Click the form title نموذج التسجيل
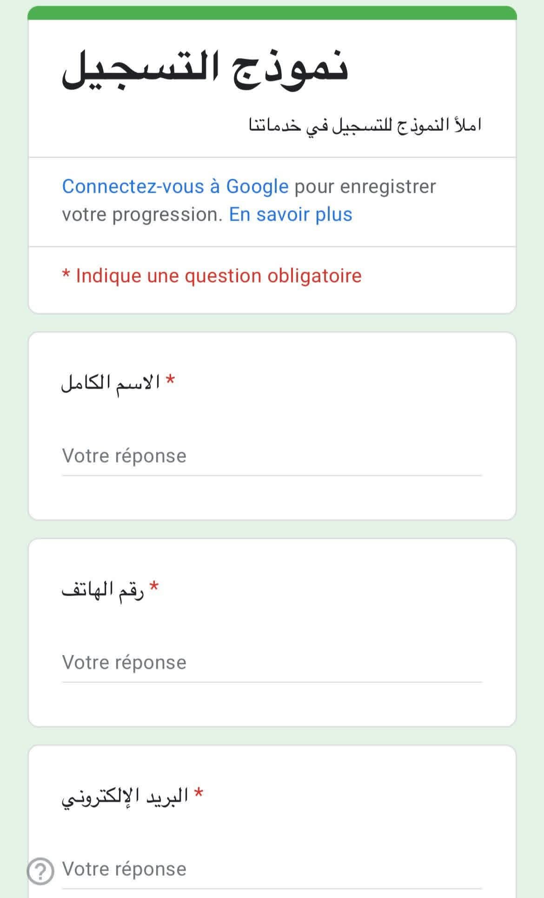 tap(205, 69)
